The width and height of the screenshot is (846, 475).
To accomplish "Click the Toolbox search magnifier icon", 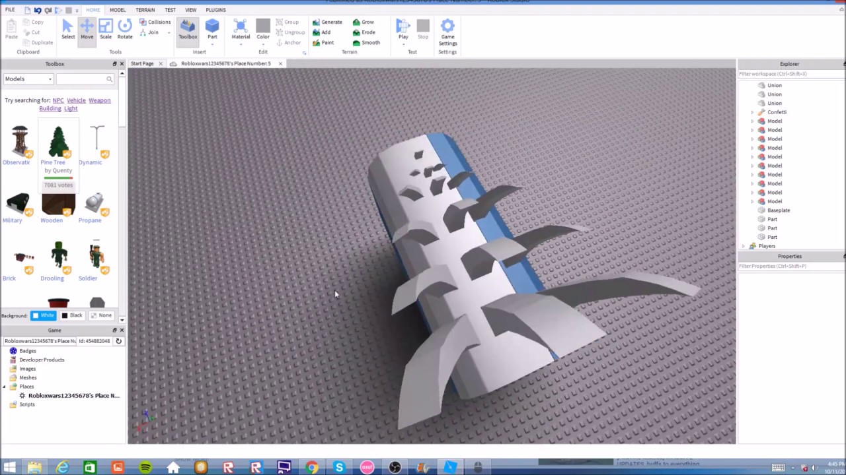I will [110, 79].
